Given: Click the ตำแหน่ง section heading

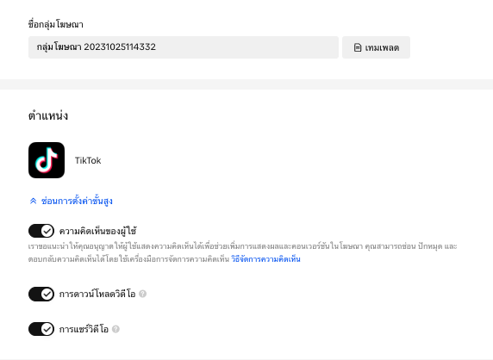Looking at the screenshot, I should point(47,115).
